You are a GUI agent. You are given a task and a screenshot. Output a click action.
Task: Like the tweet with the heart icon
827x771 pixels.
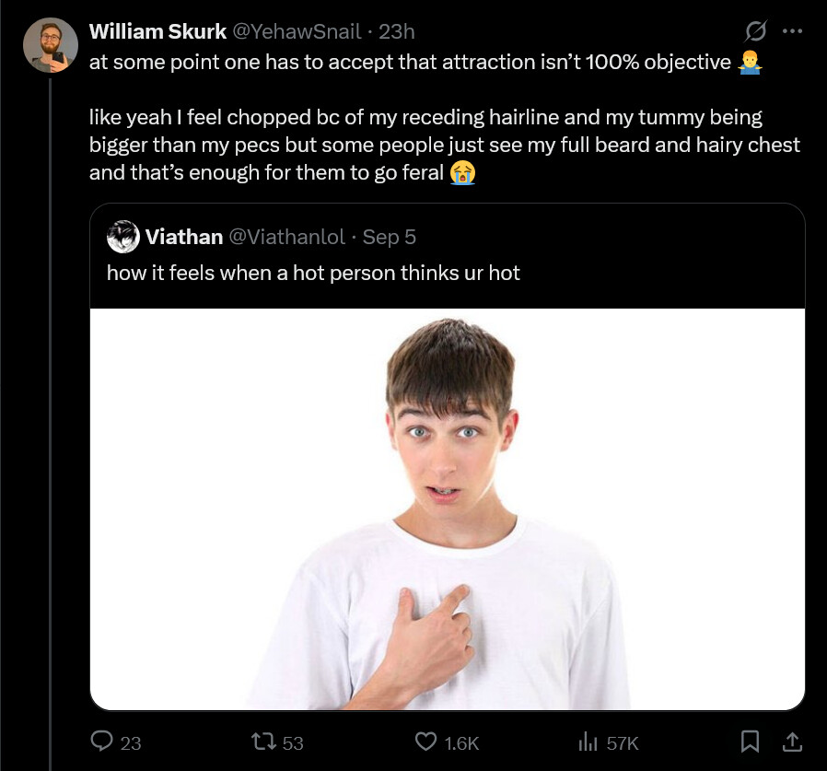pos(425,742)
